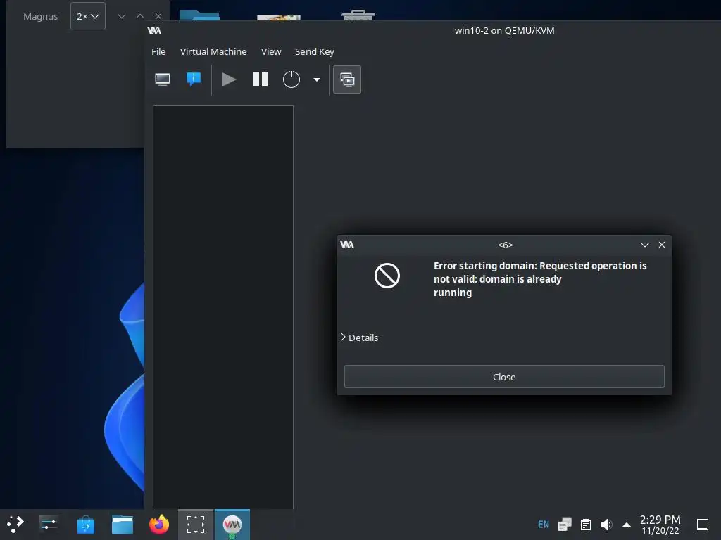Open the Virtual Machine menu

(213, 51)
